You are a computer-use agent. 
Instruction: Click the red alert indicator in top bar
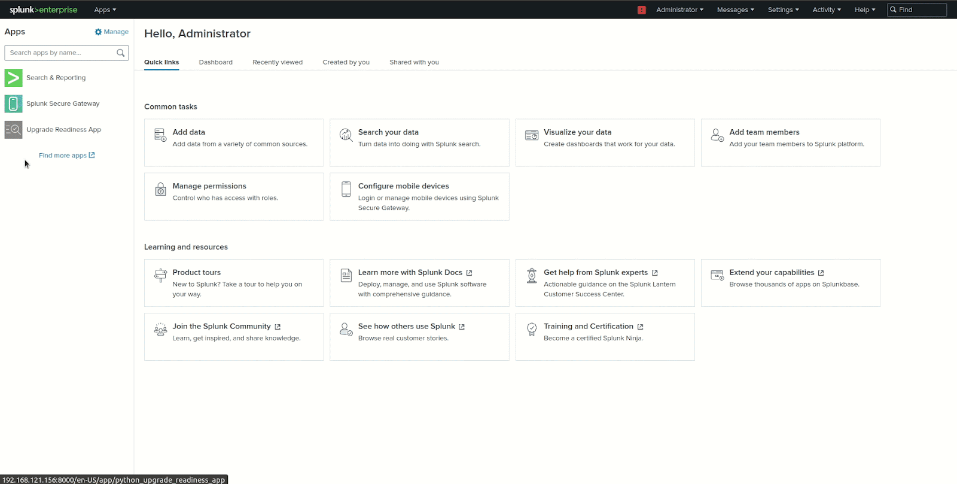(642, 10)
